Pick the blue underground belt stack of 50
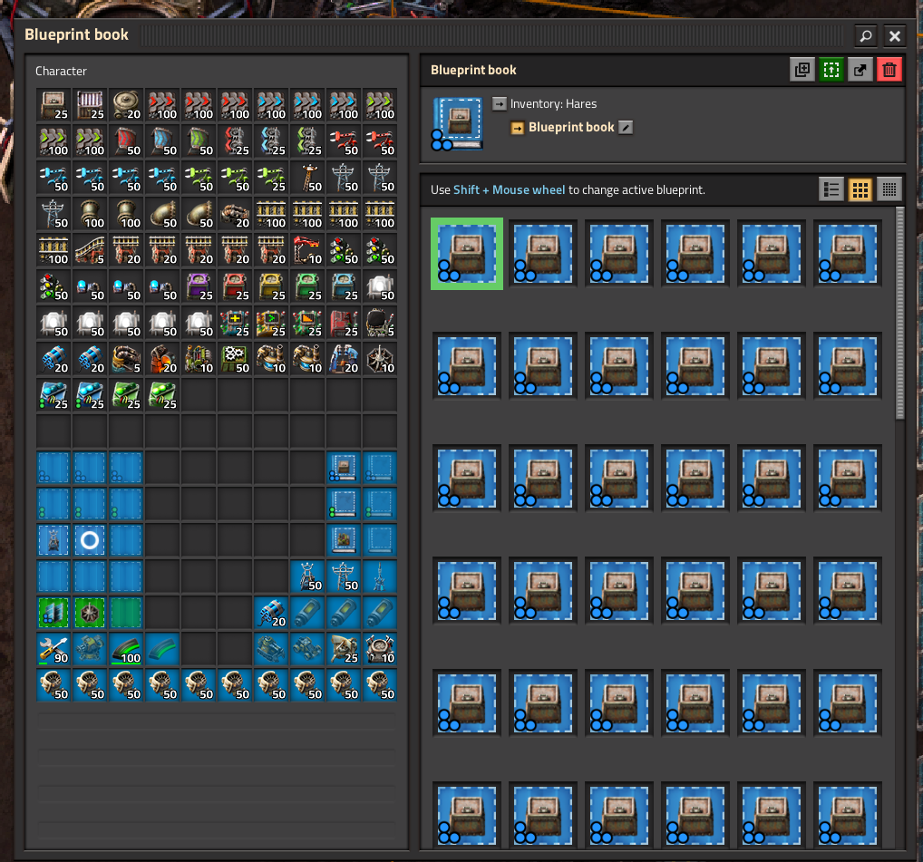This screenshot has height=862, width=923. [162, 141]
